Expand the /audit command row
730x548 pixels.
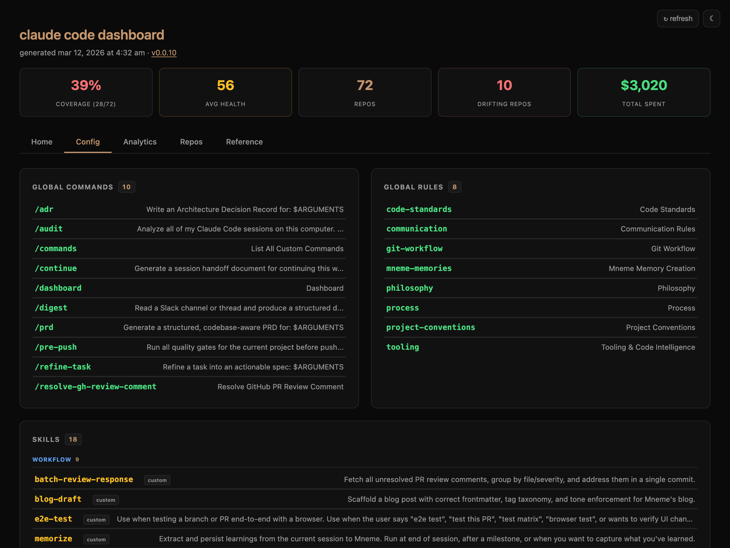click(48, 229)
